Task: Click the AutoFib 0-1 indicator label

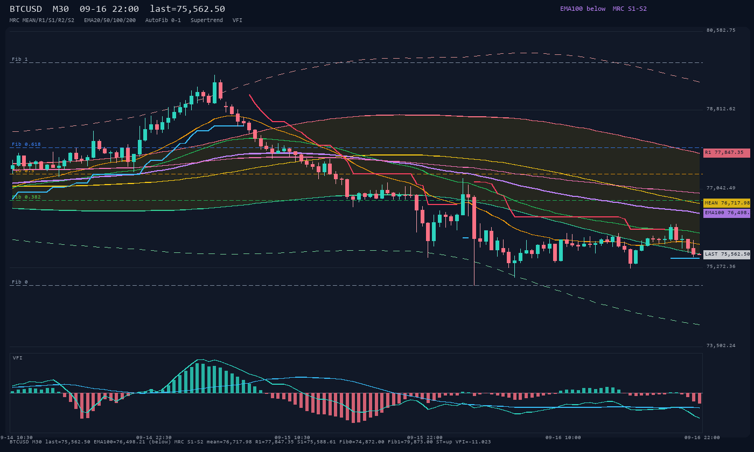Action: tap(163, 20)
